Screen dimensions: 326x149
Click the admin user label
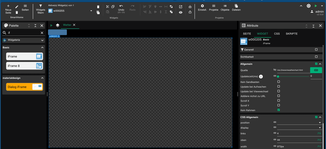(x=319, y=12)
